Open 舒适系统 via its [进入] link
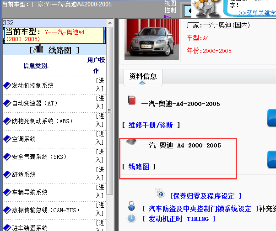The image size is (276, 231). point(100,174)
